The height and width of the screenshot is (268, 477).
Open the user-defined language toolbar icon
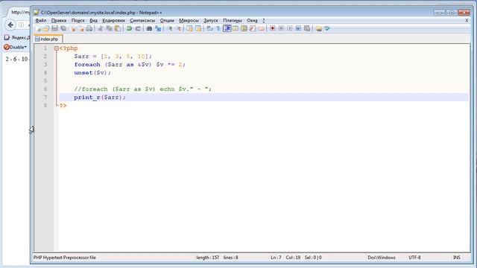tap(236, 28)
